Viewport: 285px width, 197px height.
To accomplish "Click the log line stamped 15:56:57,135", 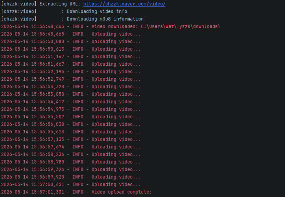I will point(71,139).
